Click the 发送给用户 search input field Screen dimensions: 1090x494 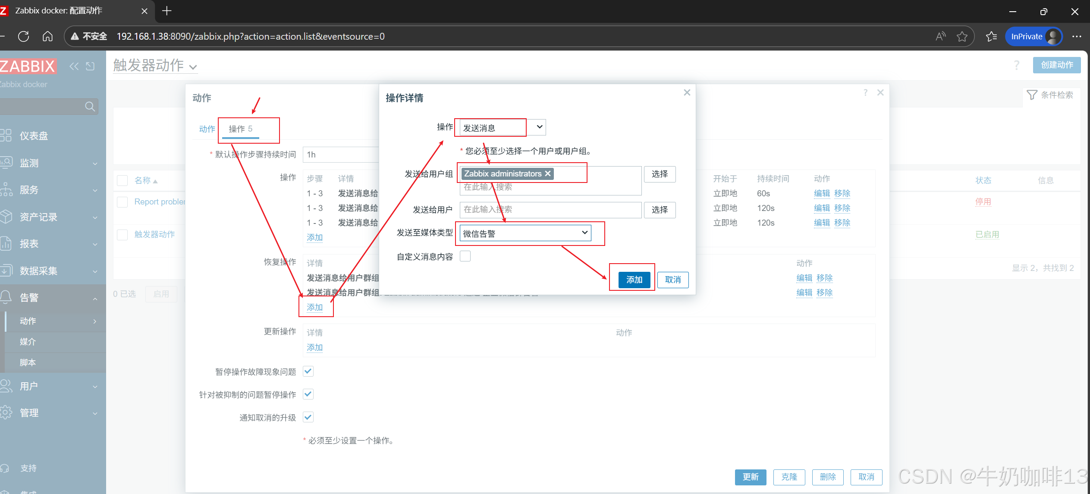pyautogui.click(x=550, y=210)
